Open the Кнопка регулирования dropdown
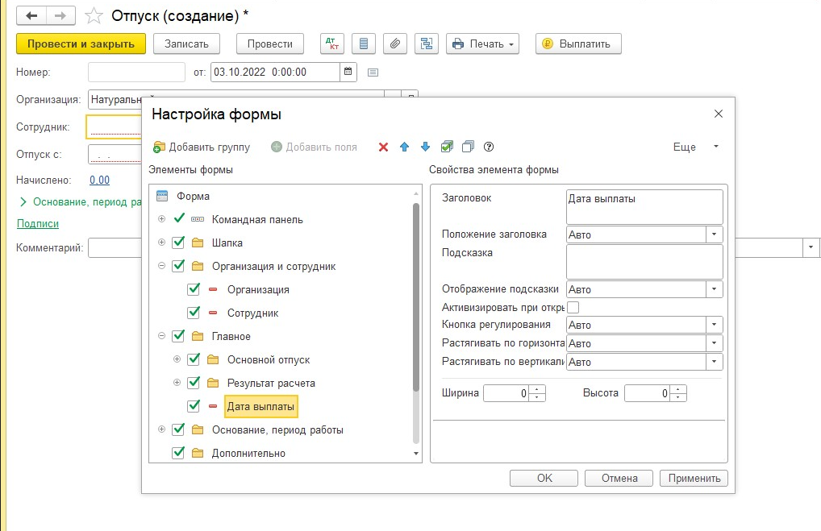821x531 pixels. point(715,325)
